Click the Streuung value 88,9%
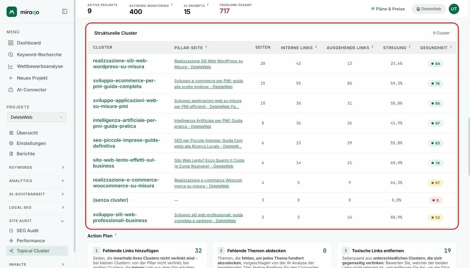470x268 pixels. click(x=396, y=217)
